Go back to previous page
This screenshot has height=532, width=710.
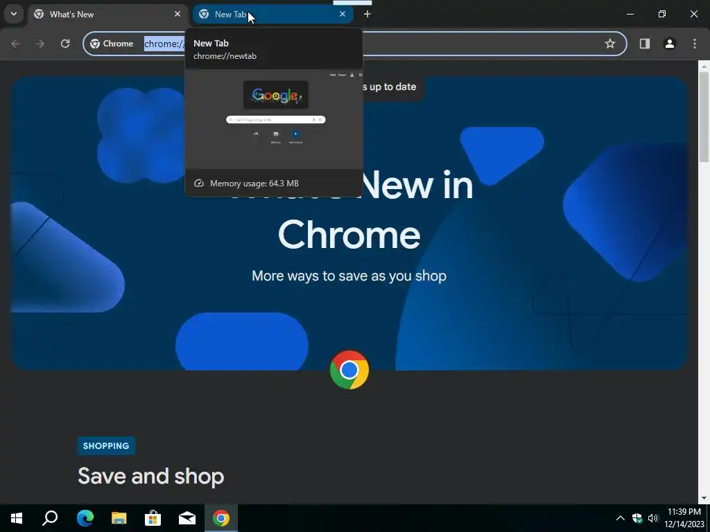click(15, 44)
